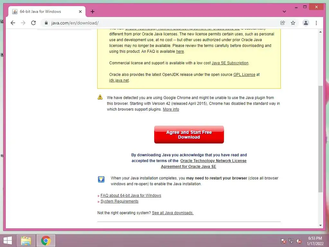Image resolution: width=329 pixels, height=247 pixels.
Task: Open the Java SE Subscription link
Action: point(230,63)
